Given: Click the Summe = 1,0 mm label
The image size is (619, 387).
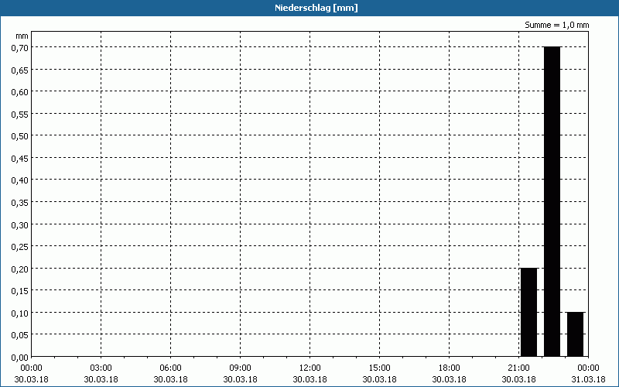Looking at the screenshot, I should coord(556,25).
